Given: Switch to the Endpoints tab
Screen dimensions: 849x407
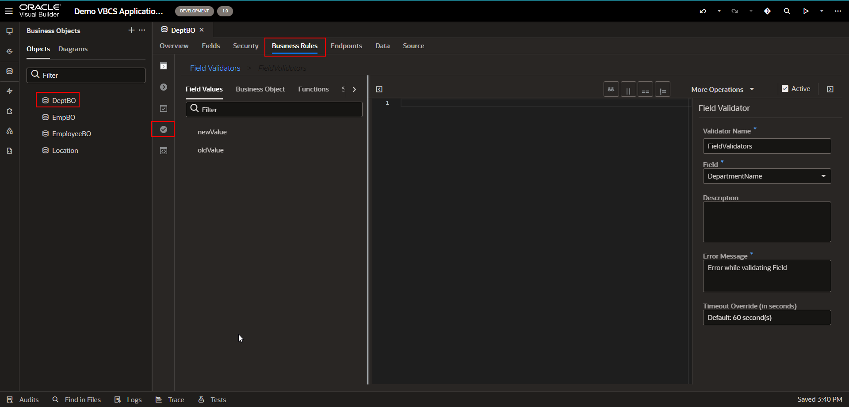Looking at the screenshot, I should (346, 46).
